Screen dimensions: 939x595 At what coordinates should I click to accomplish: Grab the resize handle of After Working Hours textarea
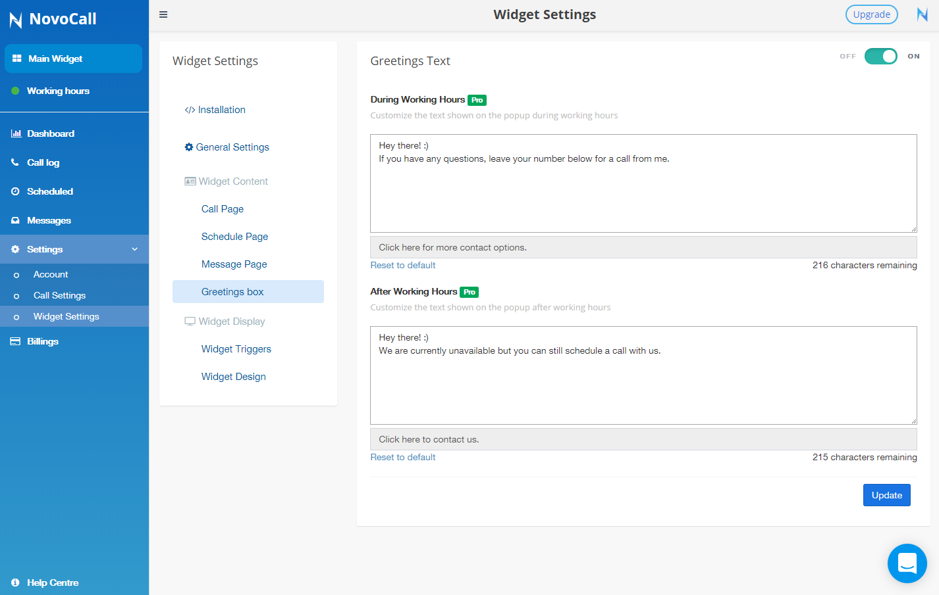(x=913, y=421)
